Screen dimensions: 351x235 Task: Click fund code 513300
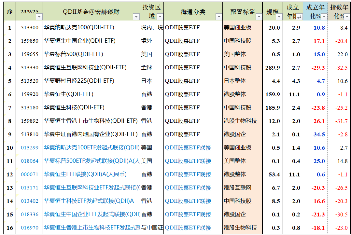point(30,28)
